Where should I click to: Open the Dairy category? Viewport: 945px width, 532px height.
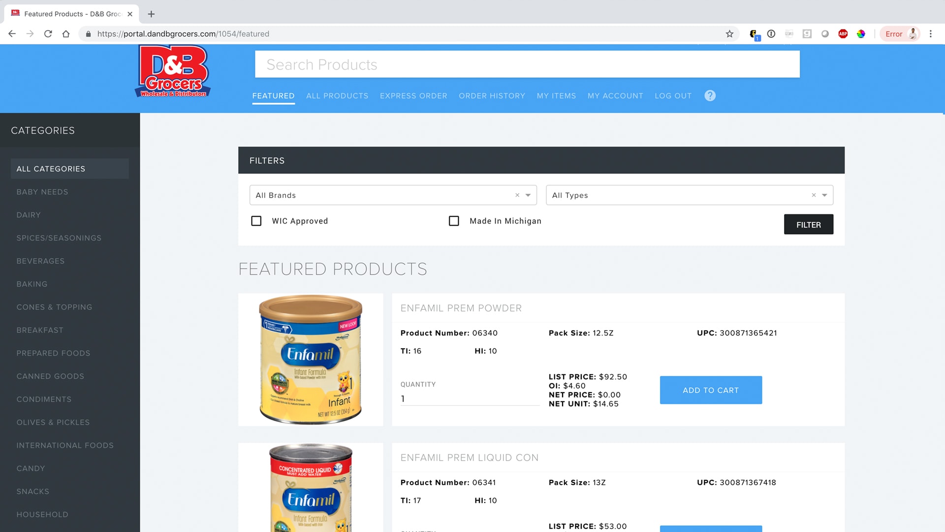point(29,215)
